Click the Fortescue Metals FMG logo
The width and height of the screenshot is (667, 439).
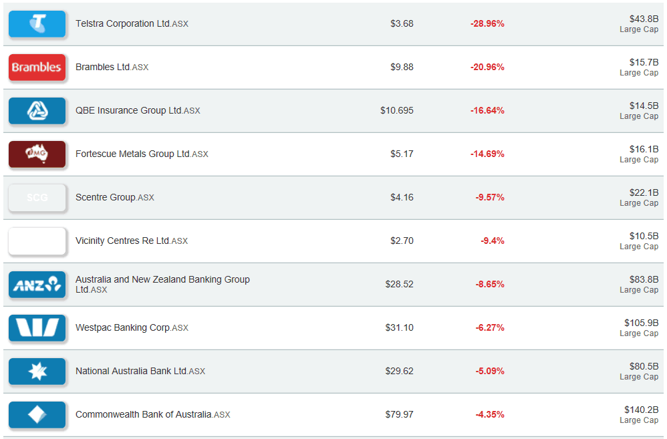tap(37, 154)
